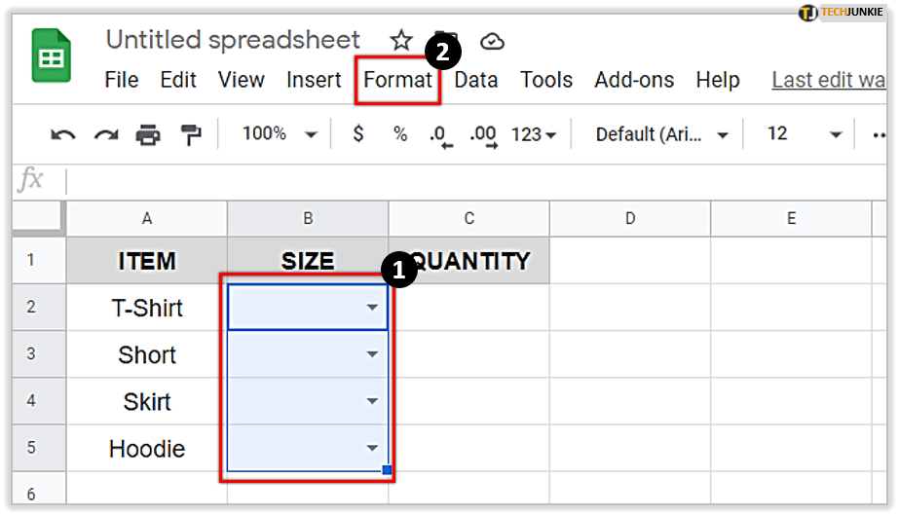Viewport: 899px width, 516px height.
Task: Click the cloud save status icon
Action: [x=493, y=41]
